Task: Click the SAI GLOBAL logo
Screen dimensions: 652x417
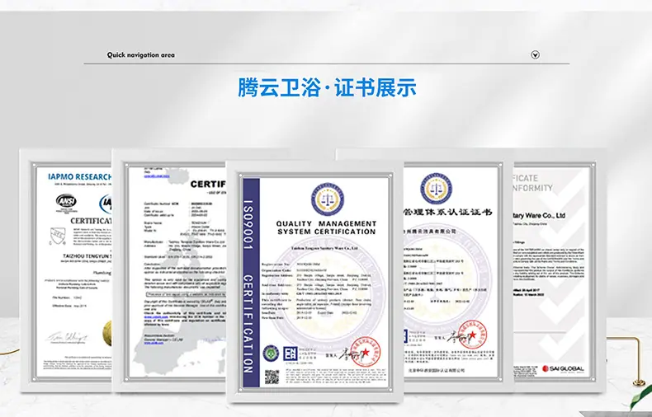Action: point(563,368)
